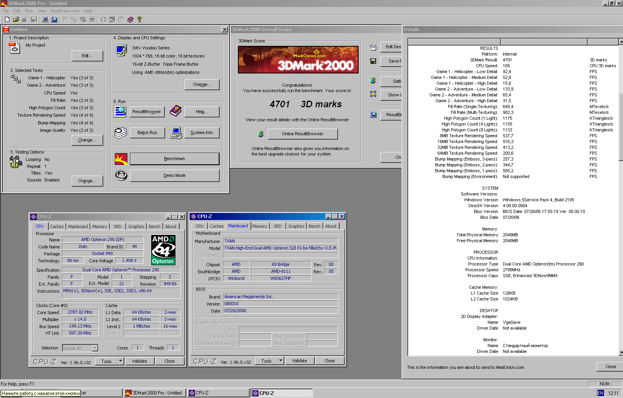Click the Batch Run button

point(147,133)
